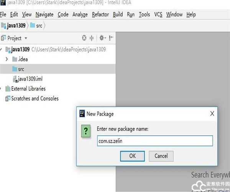
Task: Click the scroll-from-source target icon
Action: pos(84,38)
